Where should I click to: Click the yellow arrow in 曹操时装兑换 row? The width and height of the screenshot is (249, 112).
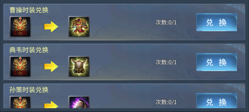(x=51, y=27)
